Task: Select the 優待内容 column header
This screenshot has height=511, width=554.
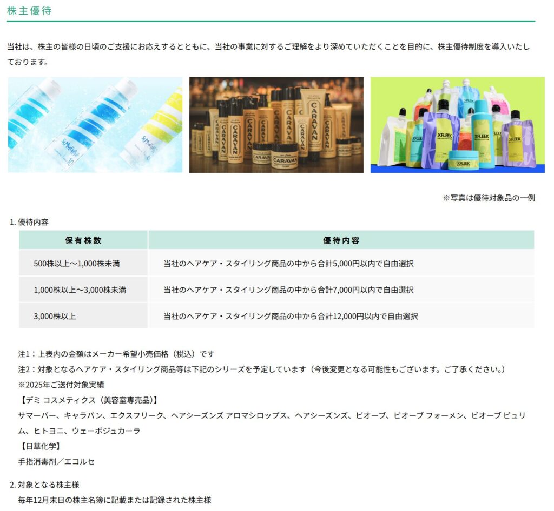Action: [341, 240]
